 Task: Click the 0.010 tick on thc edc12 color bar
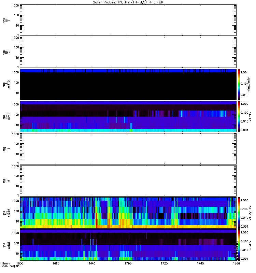[x=244, y=218]
